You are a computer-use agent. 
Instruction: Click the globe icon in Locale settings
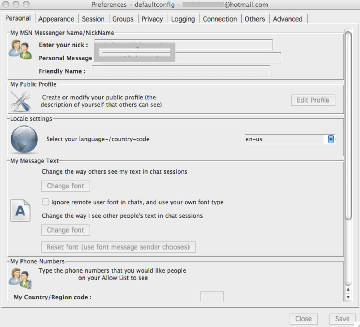(x=24, y=139)
